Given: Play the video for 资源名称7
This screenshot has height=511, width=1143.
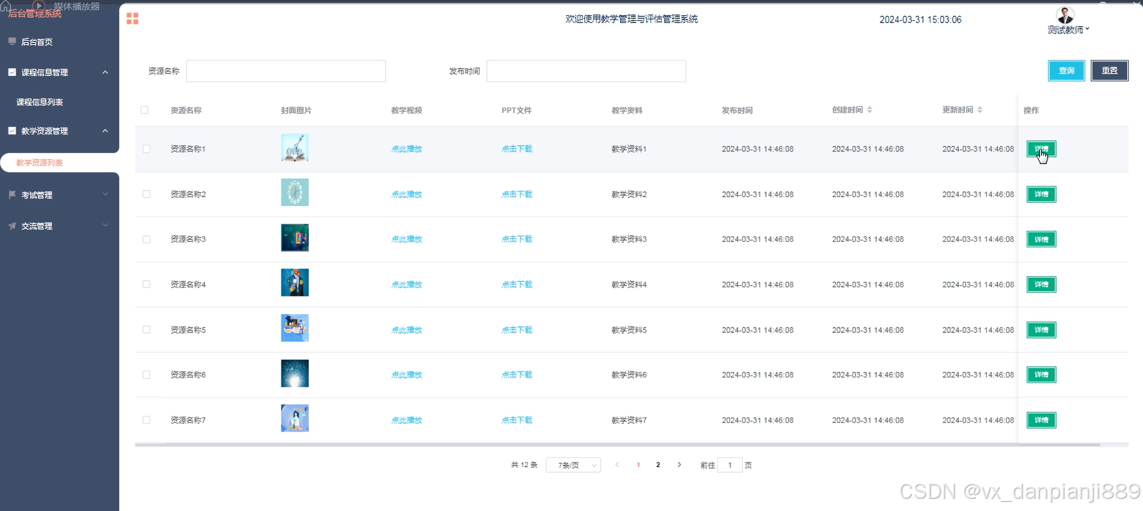Looking at the screenshot, I should [x=407, y=420].
